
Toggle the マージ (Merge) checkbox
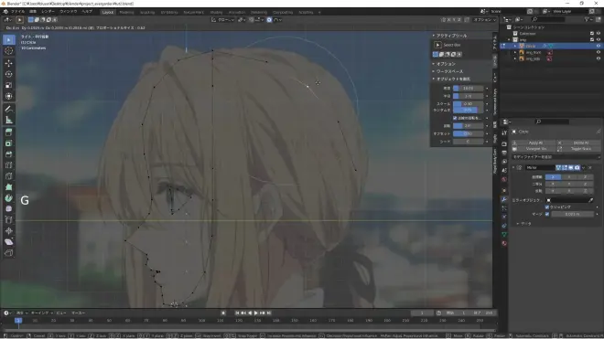point(547,214)
